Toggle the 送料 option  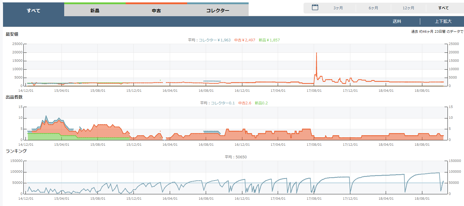(x=397, y=21)
